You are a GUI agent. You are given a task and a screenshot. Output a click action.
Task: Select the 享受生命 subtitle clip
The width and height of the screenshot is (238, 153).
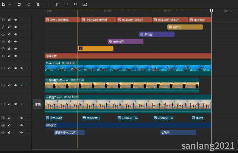(x=200, y=20)
